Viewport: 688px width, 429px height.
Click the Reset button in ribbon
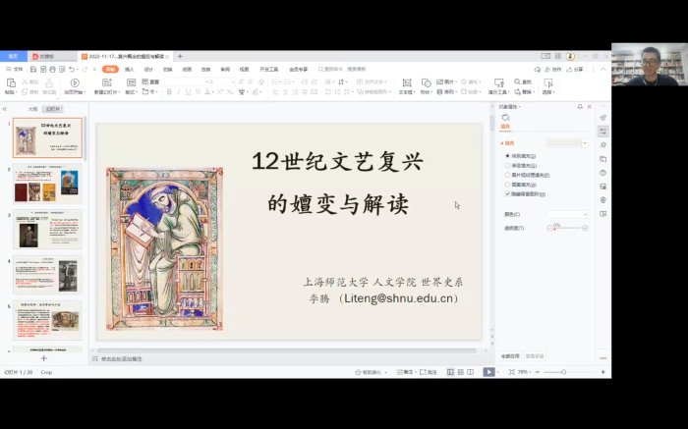pyautogui.click(x=150, y=81)
